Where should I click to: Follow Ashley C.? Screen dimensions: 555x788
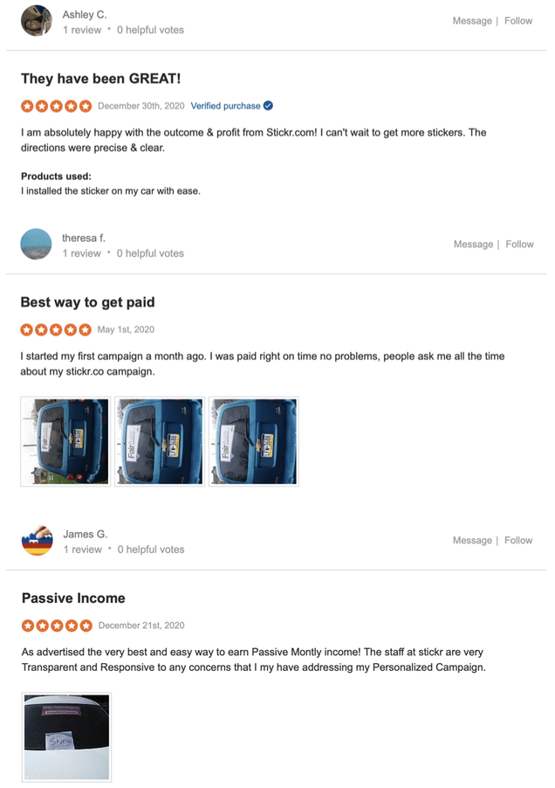tap(518, 21)
